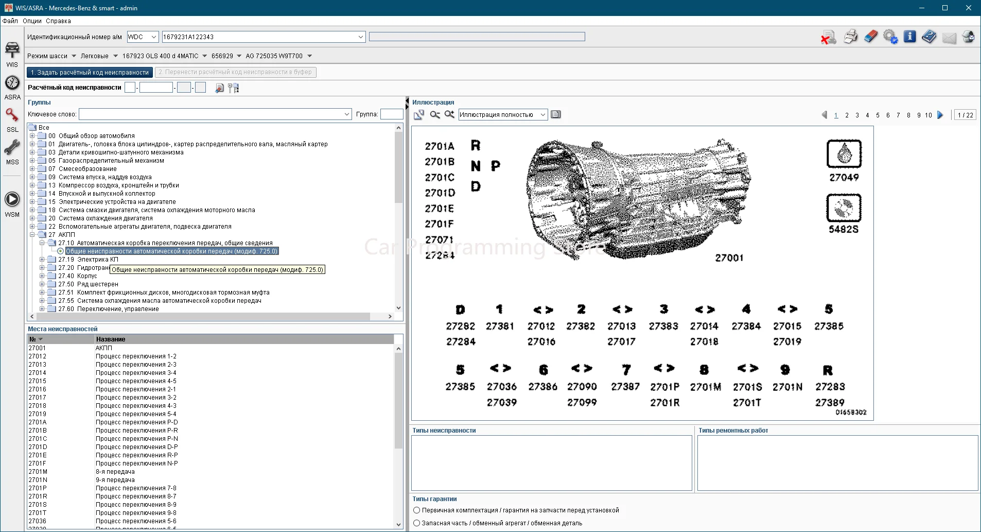Click 'Задать расчётный код неисправности' button
The height and width of the screenshot is (532, 981).
(x=90, y=73)
